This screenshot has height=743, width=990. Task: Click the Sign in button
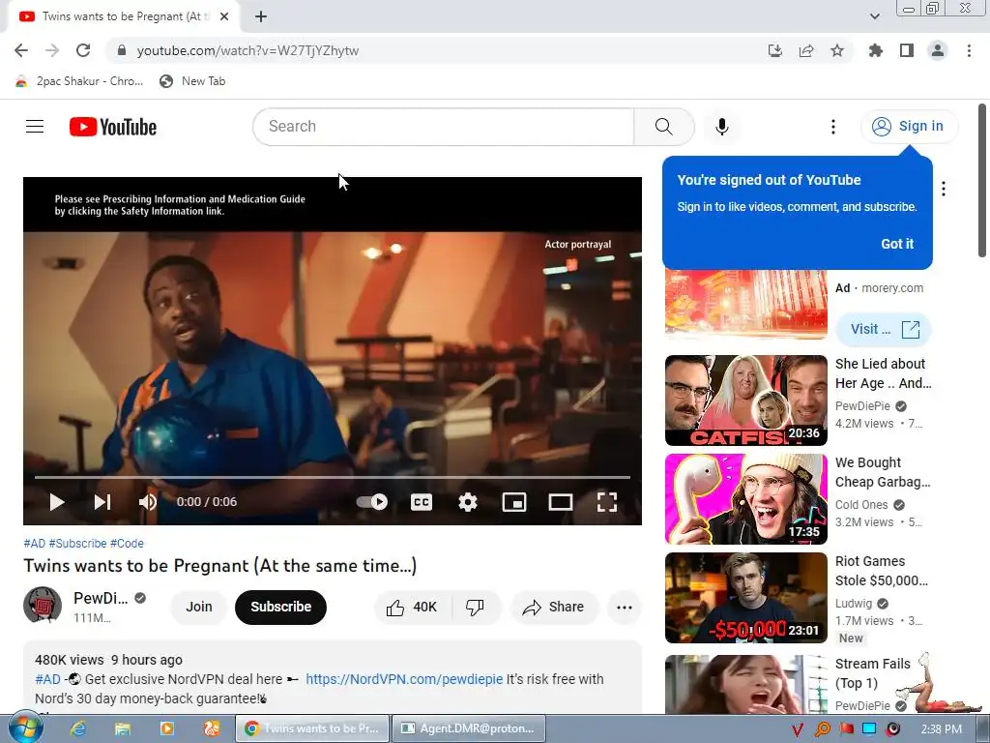[909, 127]
